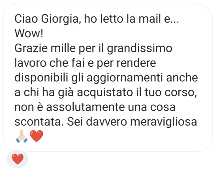Click the word "mail" in the first line
This screenshot has height=170, width=218.
(x=150, y=19)
